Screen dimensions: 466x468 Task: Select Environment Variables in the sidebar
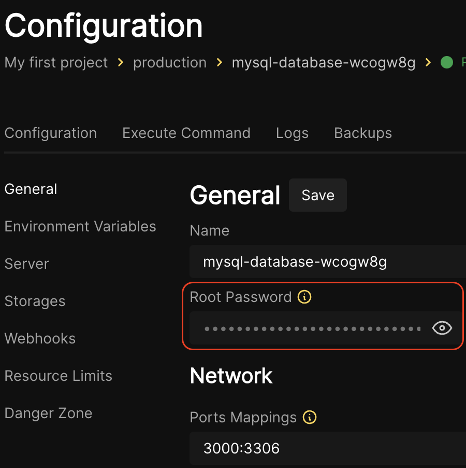pyautogui.click(x=80, y=226)
